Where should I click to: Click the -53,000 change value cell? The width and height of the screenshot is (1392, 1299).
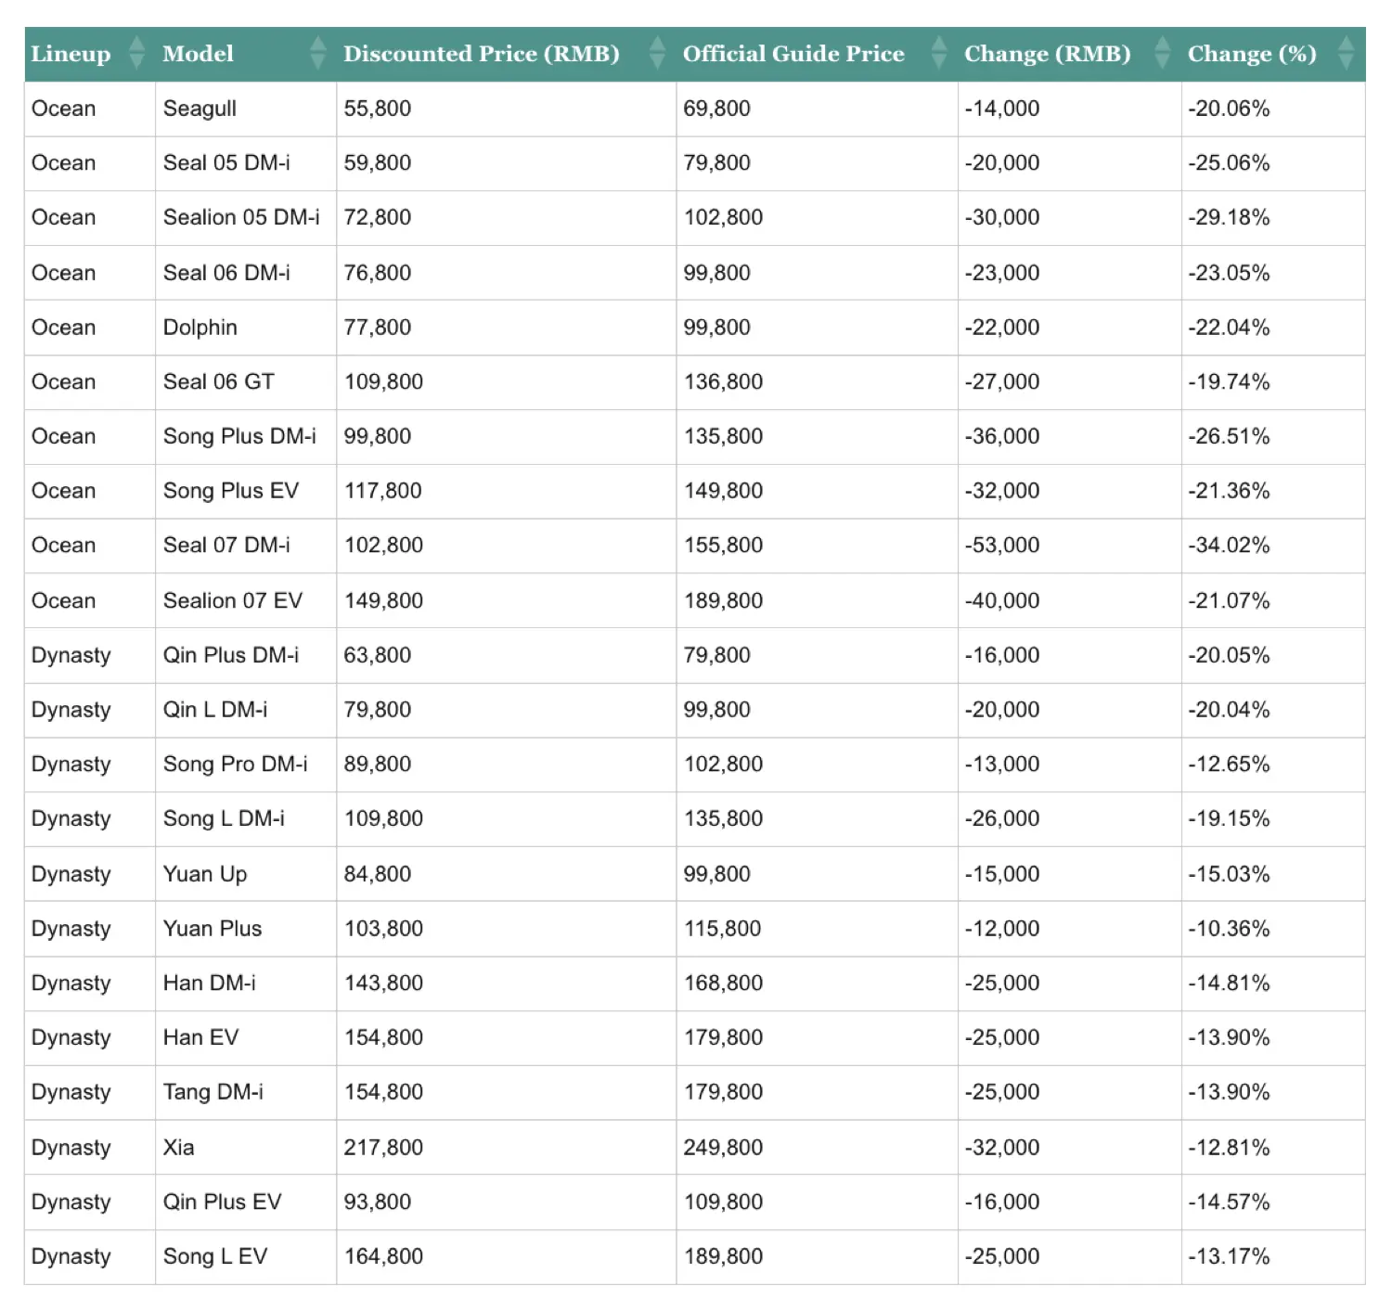1001,546
